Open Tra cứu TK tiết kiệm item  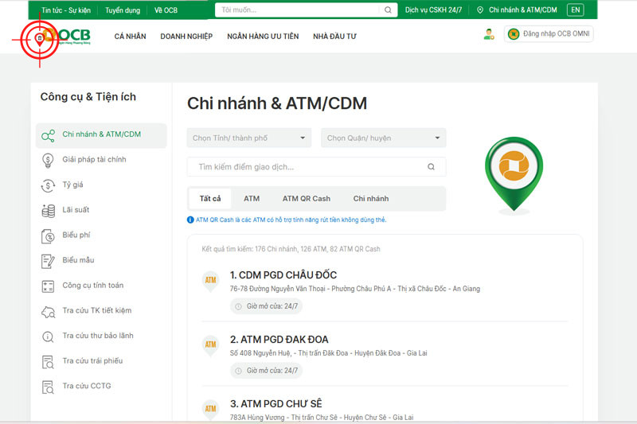tap(96, 311)
